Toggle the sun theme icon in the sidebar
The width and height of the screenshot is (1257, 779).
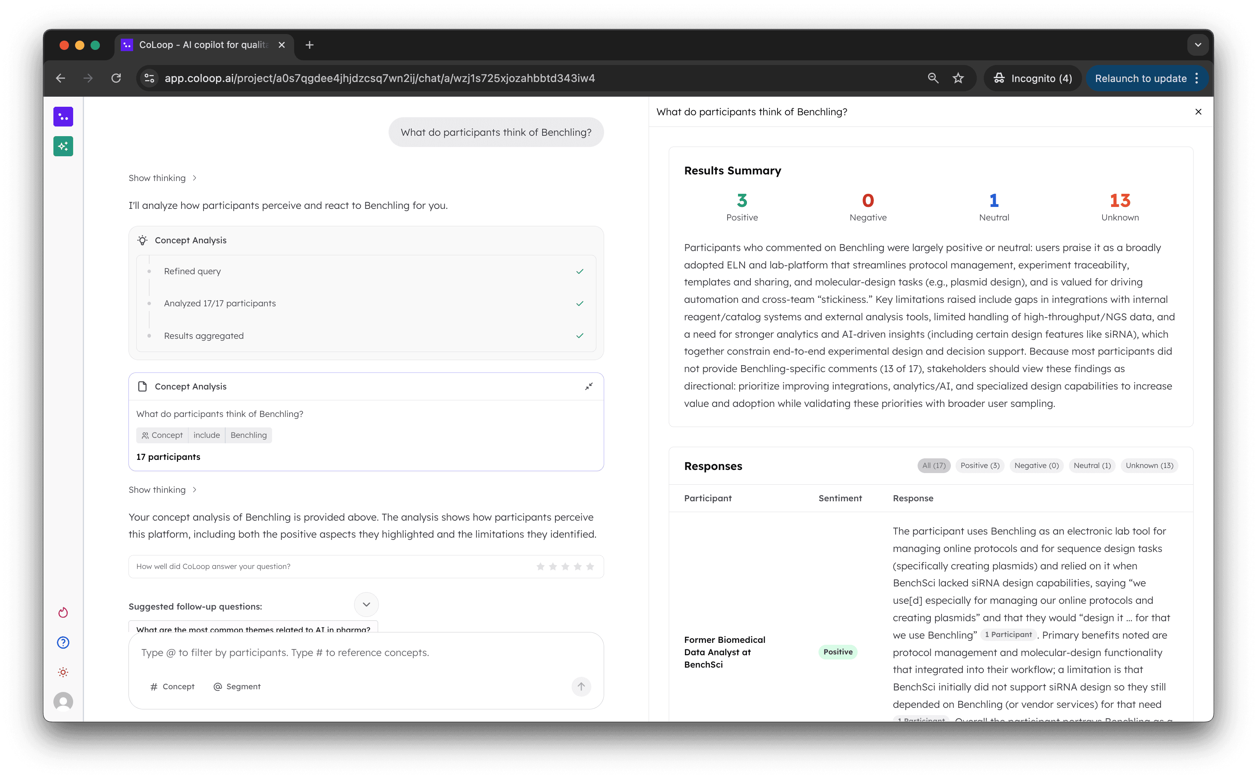pos(63,672)
